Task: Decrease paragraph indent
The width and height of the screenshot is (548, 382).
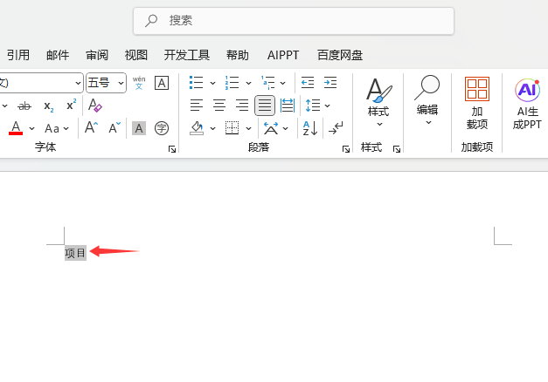Action: 308,83
